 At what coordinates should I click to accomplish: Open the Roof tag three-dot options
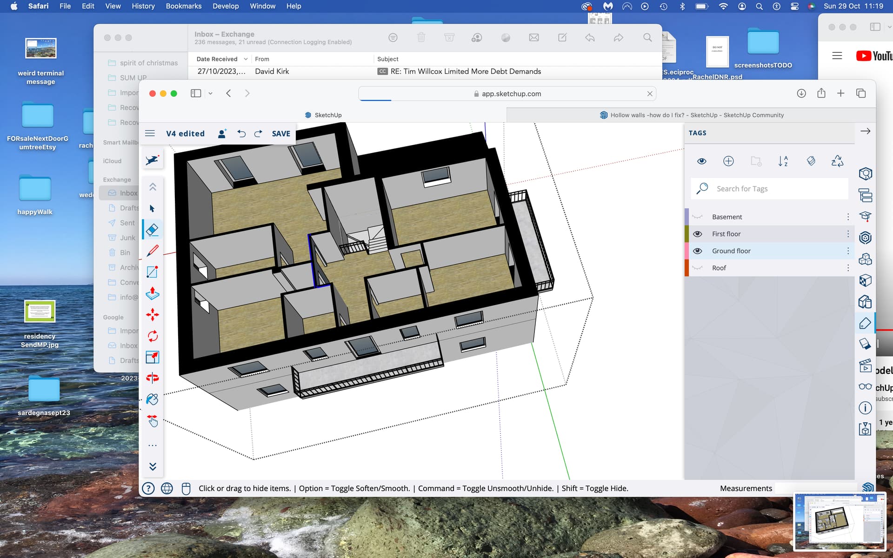(848, 268)
